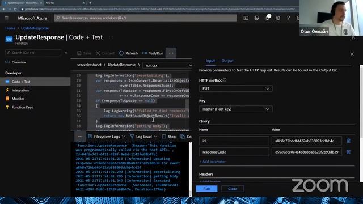The width and height of the screenshot is (363, 204).
Task: Open the Help question mark icon
Action: 289,18
